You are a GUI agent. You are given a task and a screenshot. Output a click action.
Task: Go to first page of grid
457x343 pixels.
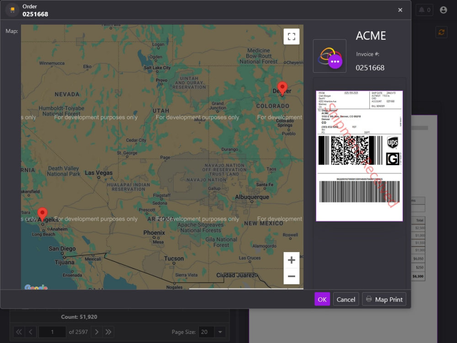pos(19,332)
